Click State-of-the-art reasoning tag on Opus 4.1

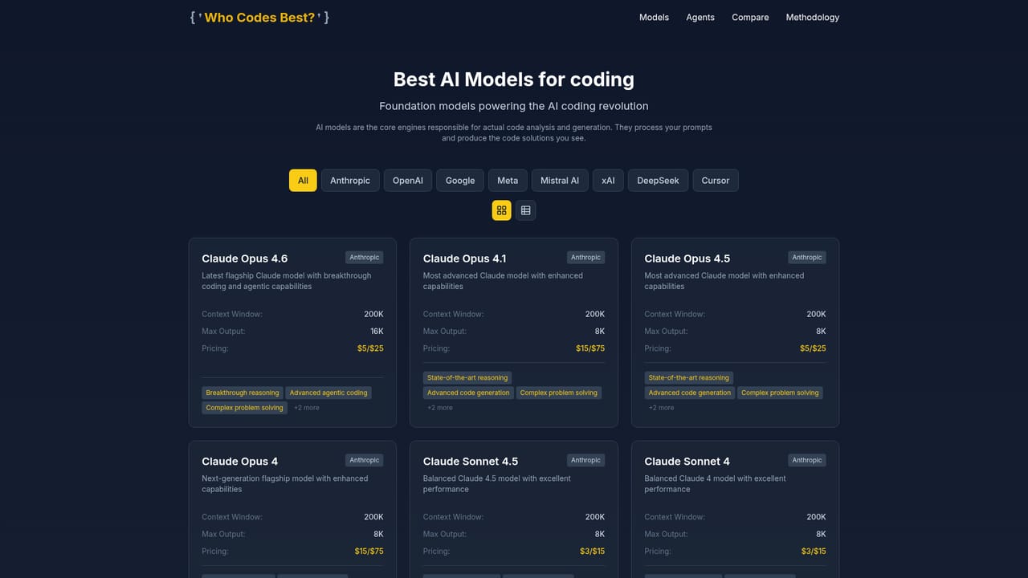coord(467,378)
